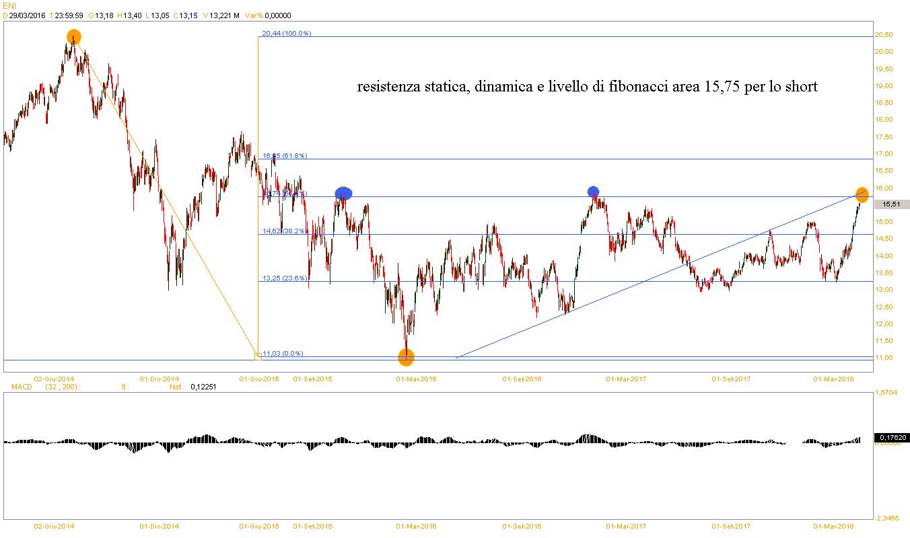
Task: Select the blue oval marker near 01-Set-2015
Action: tap(343, 193)
